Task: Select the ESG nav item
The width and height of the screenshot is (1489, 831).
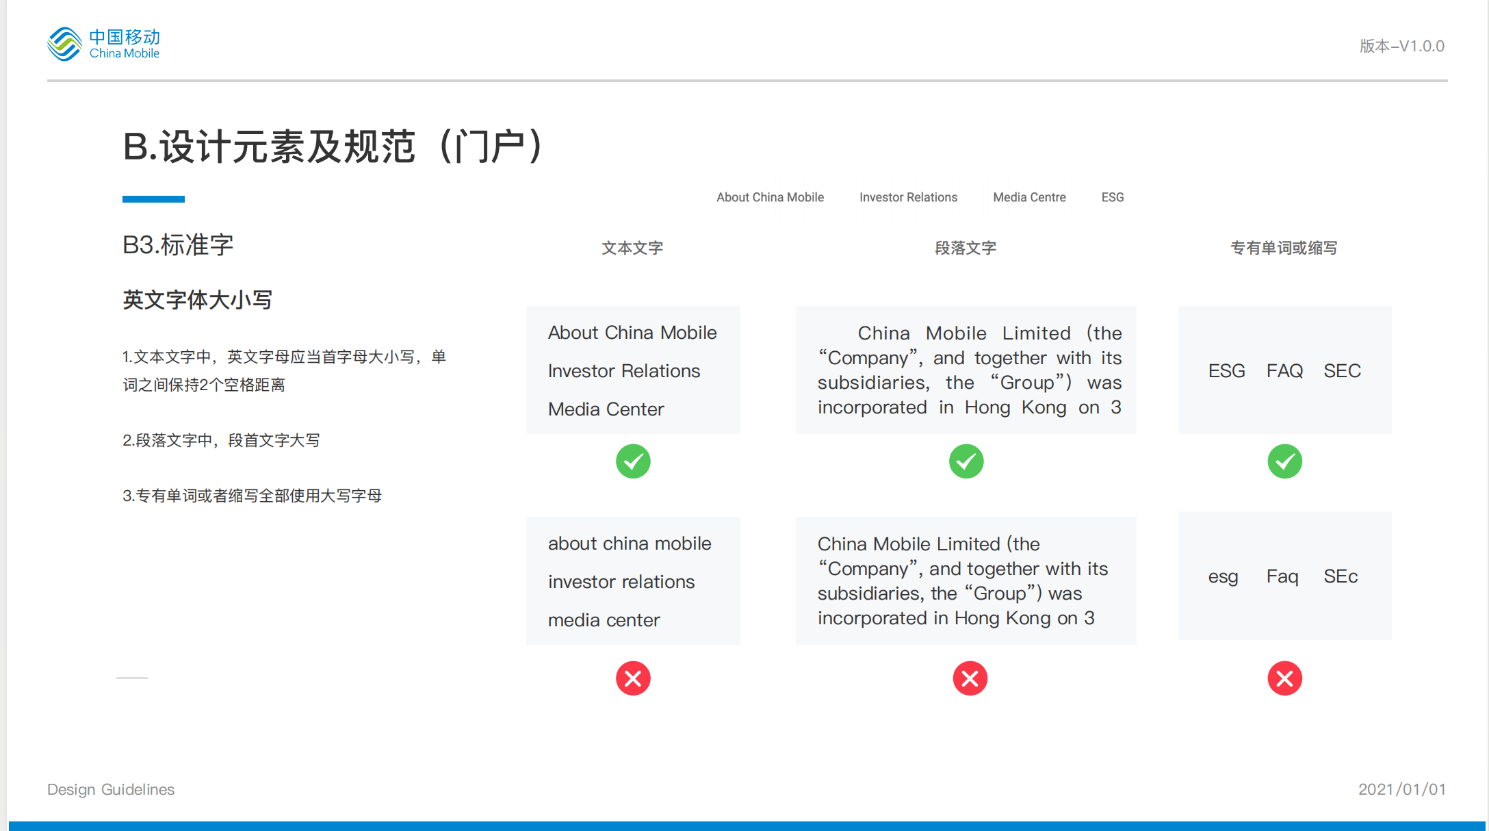Action: [x=1113, y=197]
